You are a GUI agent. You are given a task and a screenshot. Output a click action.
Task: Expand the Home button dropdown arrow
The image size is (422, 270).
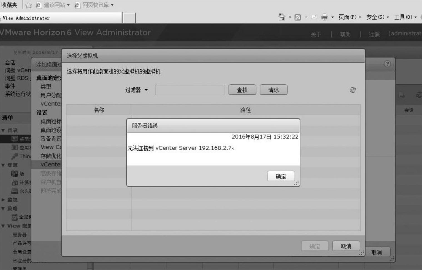[290, 17]
